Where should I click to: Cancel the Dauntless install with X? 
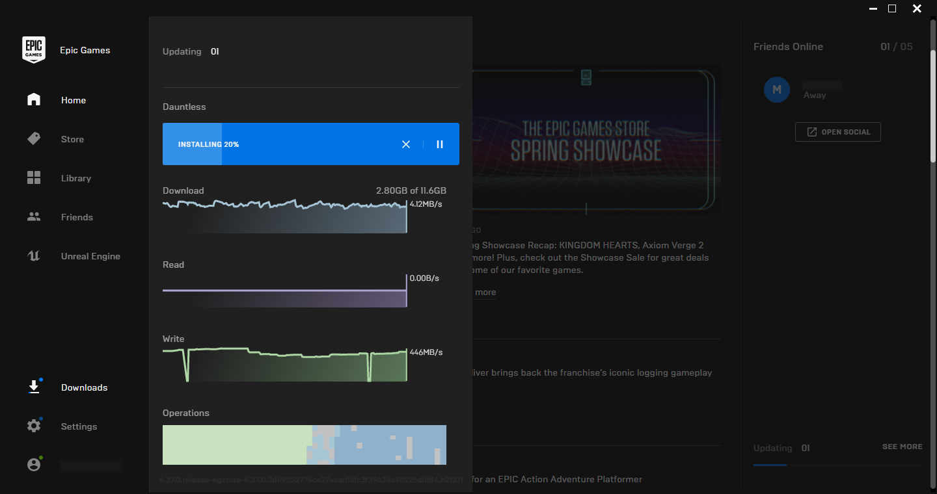tap(406, 144)
